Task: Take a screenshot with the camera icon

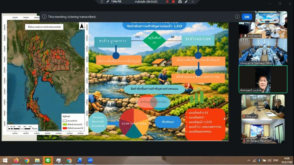Action: pyautogui.click(x=180, y=2)
